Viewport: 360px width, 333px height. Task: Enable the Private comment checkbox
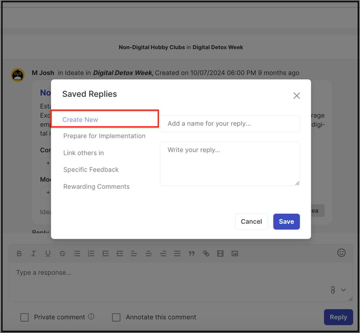pos(24,317)
